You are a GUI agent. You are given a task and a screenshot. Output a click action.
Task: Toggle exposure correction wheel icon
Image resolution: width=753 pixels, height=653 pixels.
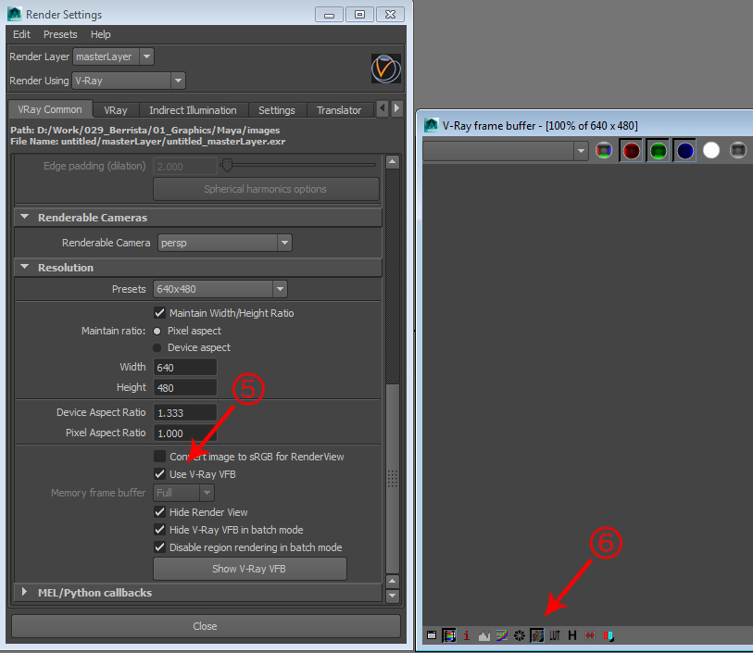pyautogui.click(x=519, y=635)
